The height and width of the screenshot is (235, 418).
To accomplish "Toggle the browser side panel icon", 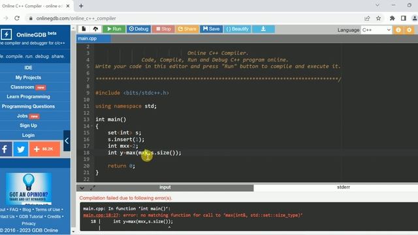I will [x=404, y=18].
